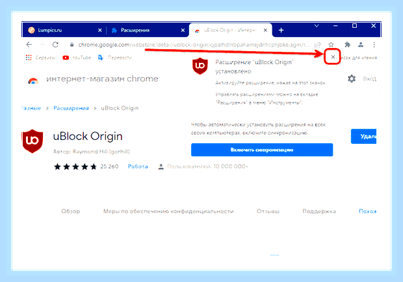
Task: Click the Включить синхронизацию button
Action: coord(262,150)
